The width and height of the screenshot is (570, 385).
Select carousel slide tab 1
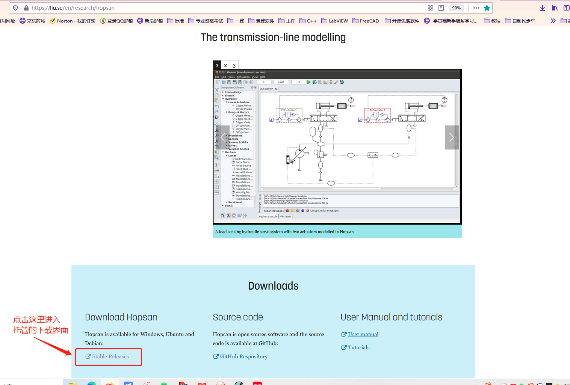tap(217, 65)
